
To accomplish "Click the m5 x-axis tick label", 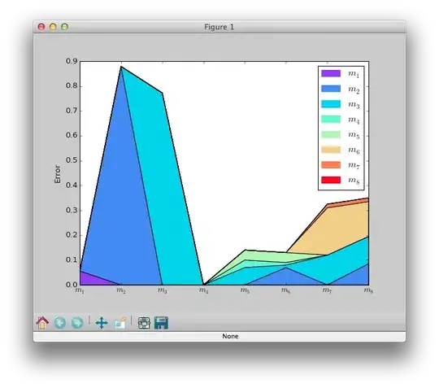I will point(245,290).
